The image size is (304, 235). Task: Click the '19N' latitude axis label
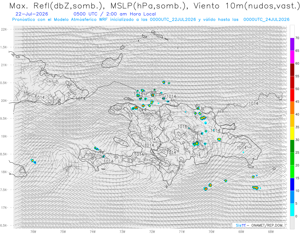4,136
